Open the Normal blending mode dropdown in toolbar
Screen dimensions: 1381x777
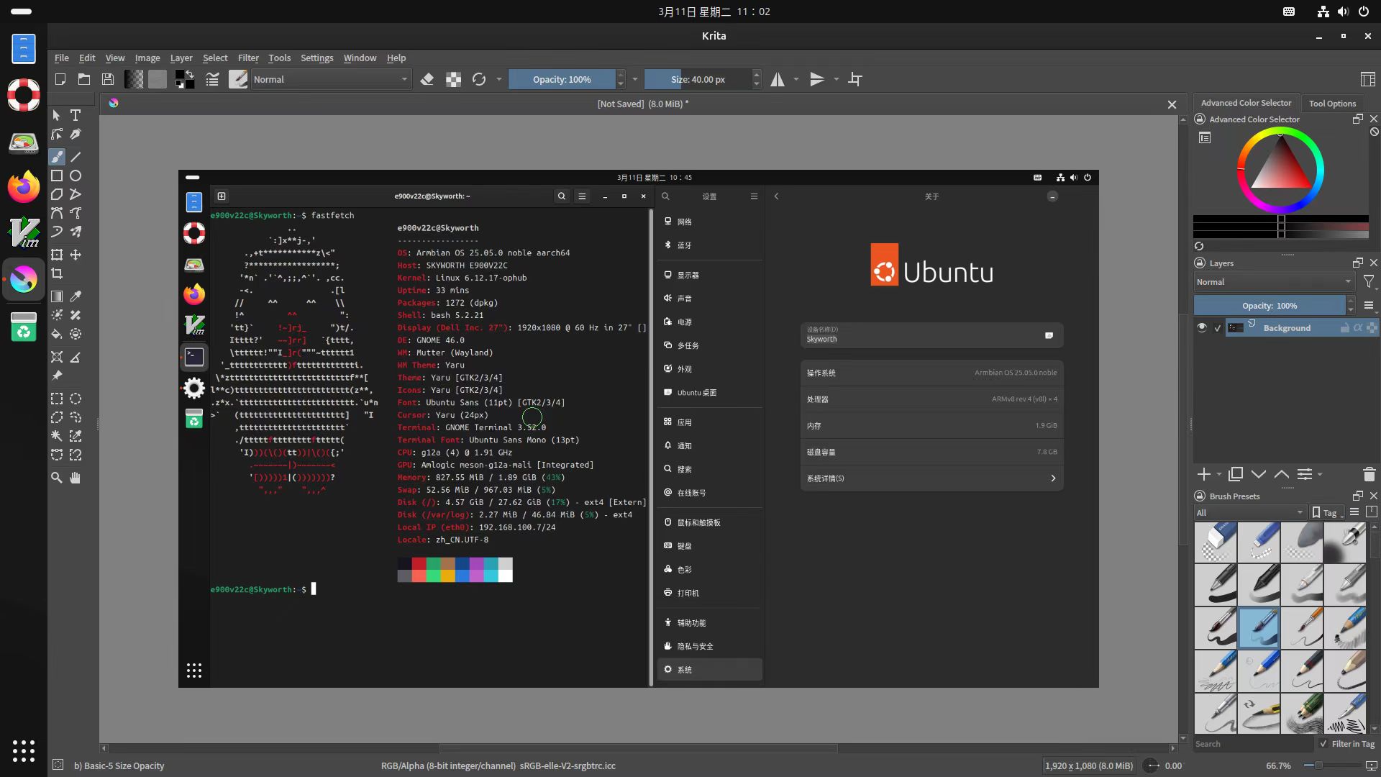click(x=330, y=79)
